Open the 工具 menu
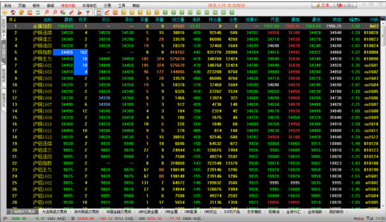 click(122, 5)
